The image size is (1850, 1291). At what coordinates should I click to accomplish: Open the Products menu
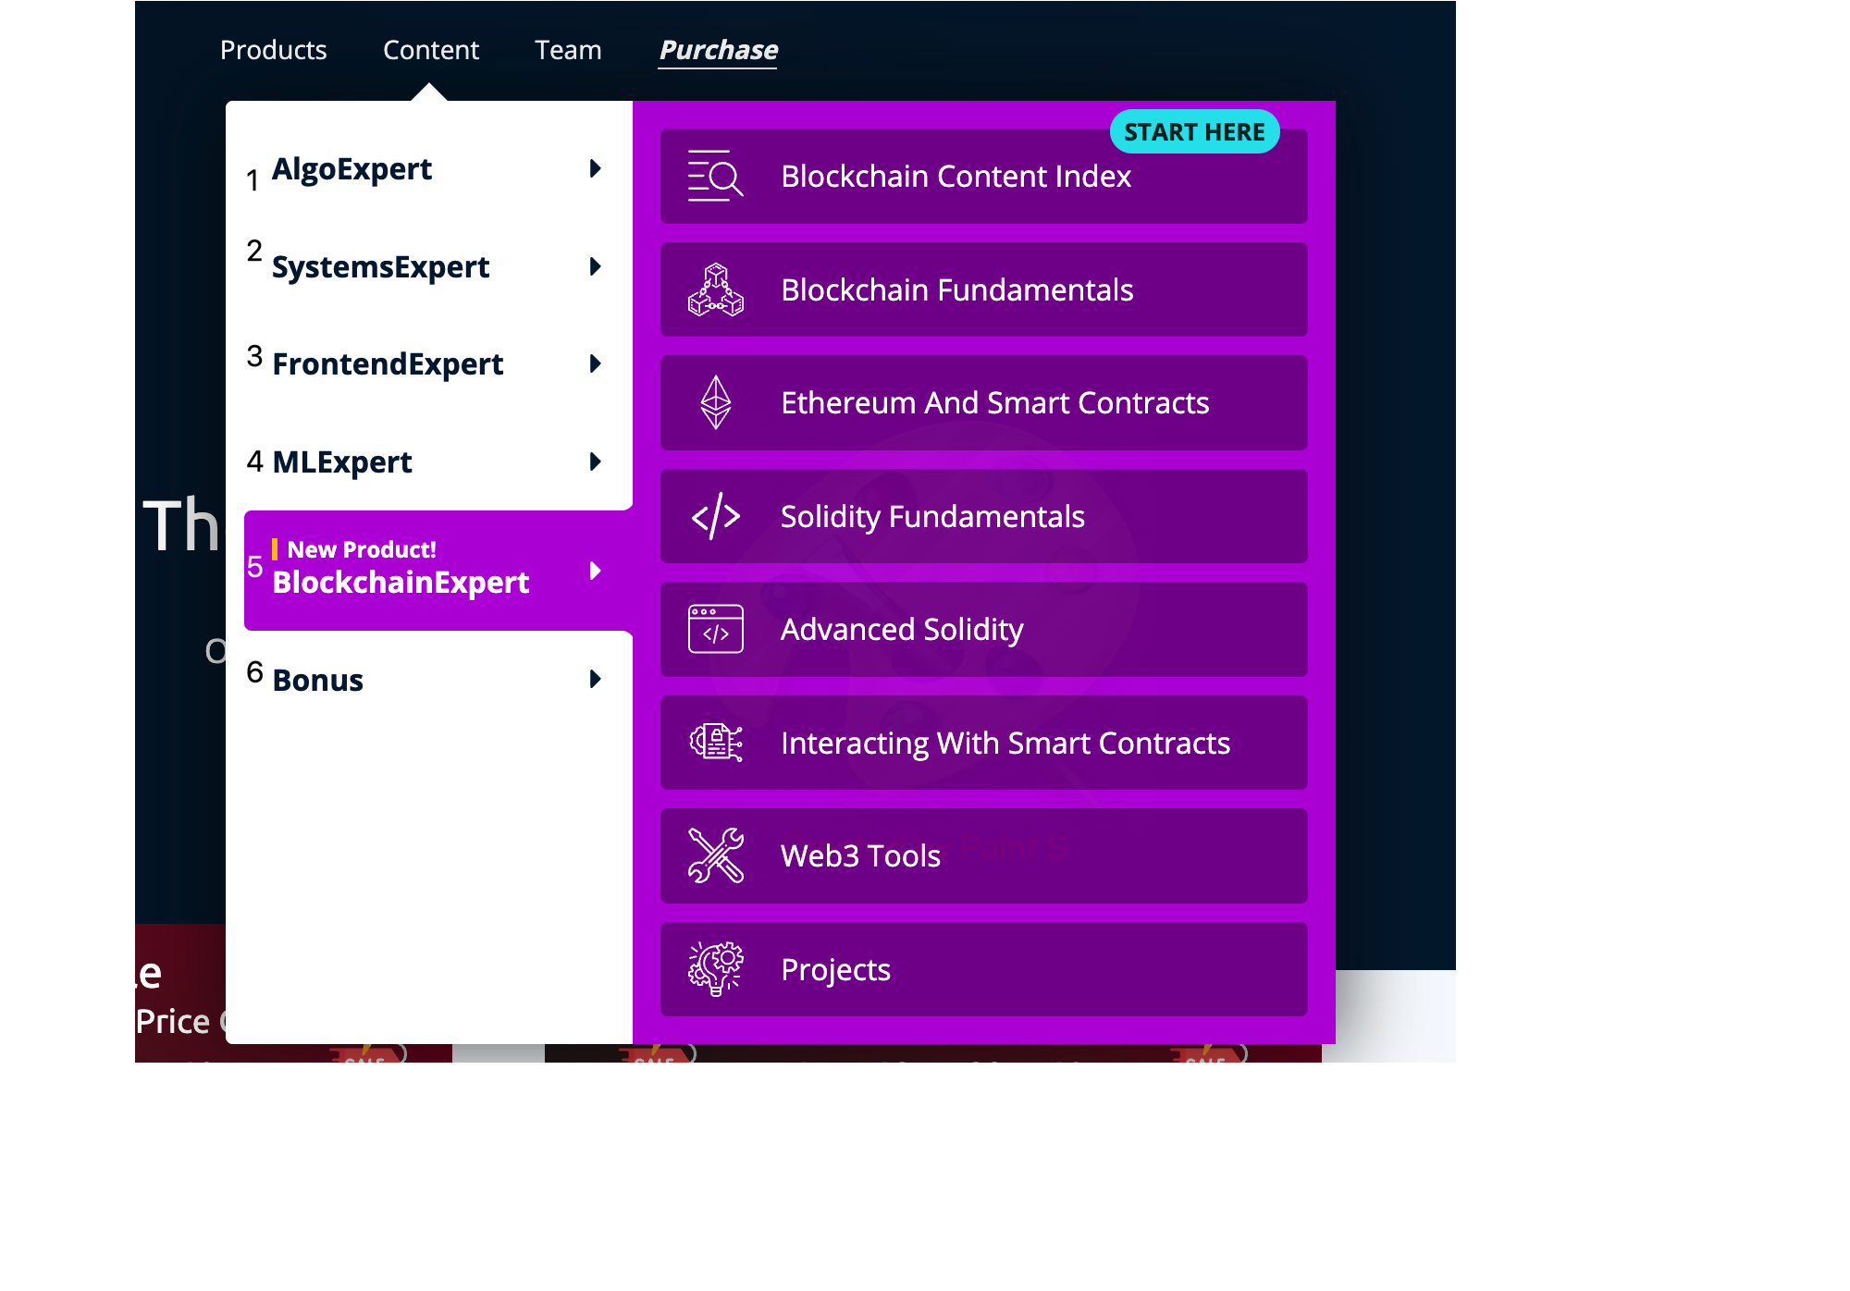pos(273,50)
